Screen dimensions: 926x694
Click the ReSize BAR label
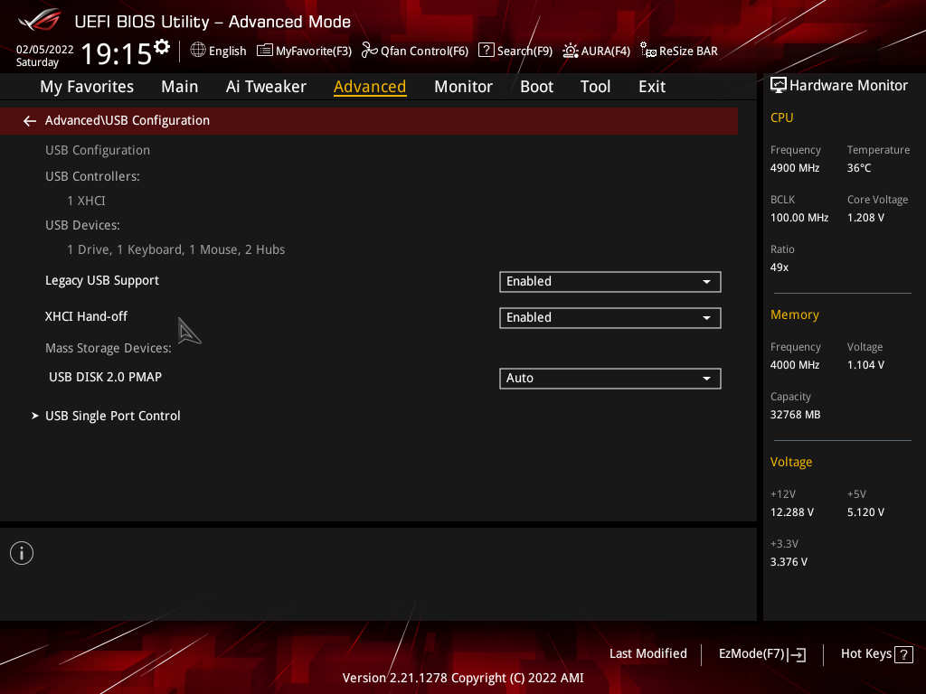(688, 51)
